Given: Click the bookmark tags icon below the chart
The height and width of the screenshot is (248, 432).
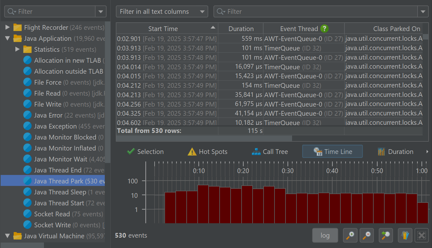Looking at the screenshot, I should pos(405,235).
